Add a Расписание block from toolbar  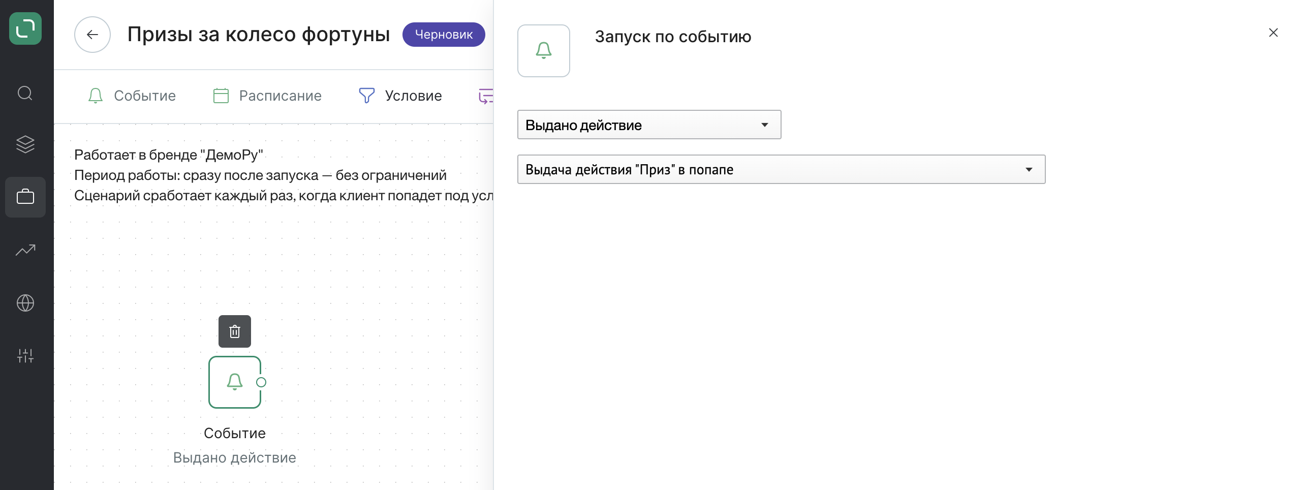tap(267, 96)
